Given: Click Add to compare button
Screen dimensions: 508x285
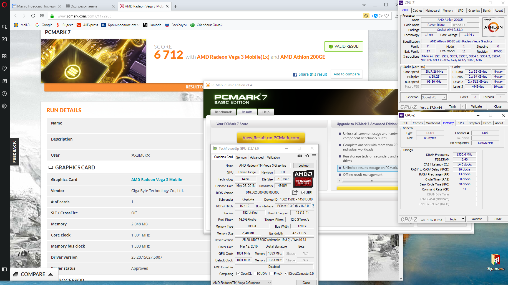Looking at the screenshot, I should pos(346,74).
